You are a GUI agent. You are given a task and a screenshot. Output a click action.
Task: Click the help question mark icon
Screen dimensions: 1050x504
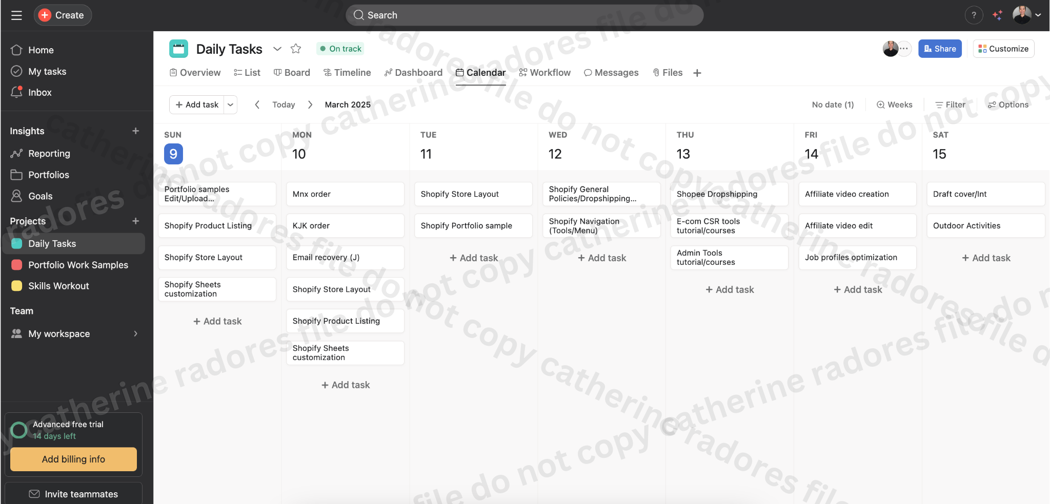click(974, 15)
